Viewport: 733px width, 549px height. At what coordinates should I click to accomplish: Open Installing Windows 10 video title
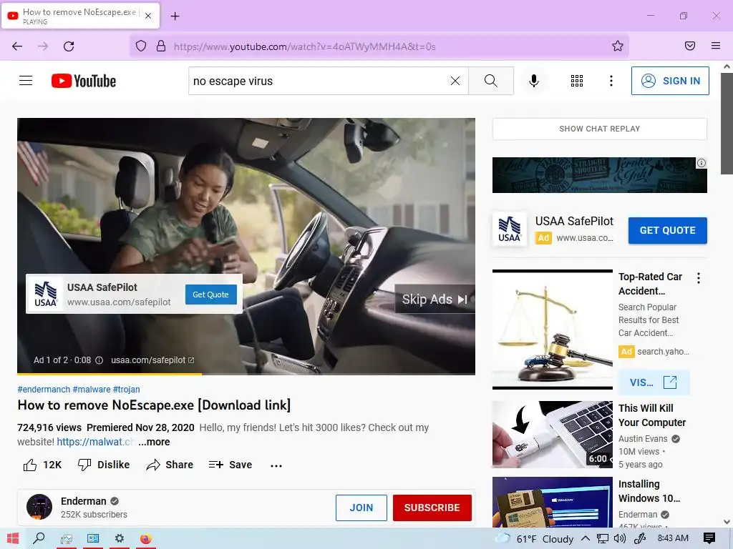click(649, 491)
